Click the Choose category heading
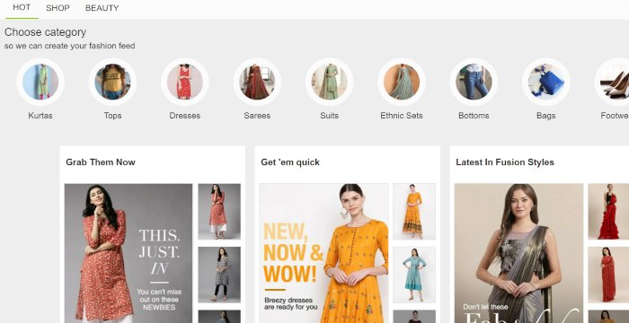Viewport: 629px width, 323px height. click(x=45, y=32)
